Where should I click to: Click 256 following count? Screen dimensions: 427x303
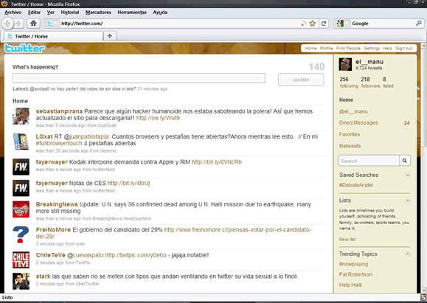tap(349, 83)
